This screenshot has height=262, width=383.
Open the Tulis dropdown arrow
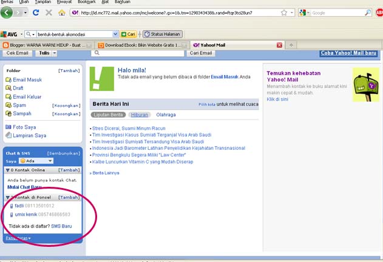pyautogui.click(x=55, y=53)
